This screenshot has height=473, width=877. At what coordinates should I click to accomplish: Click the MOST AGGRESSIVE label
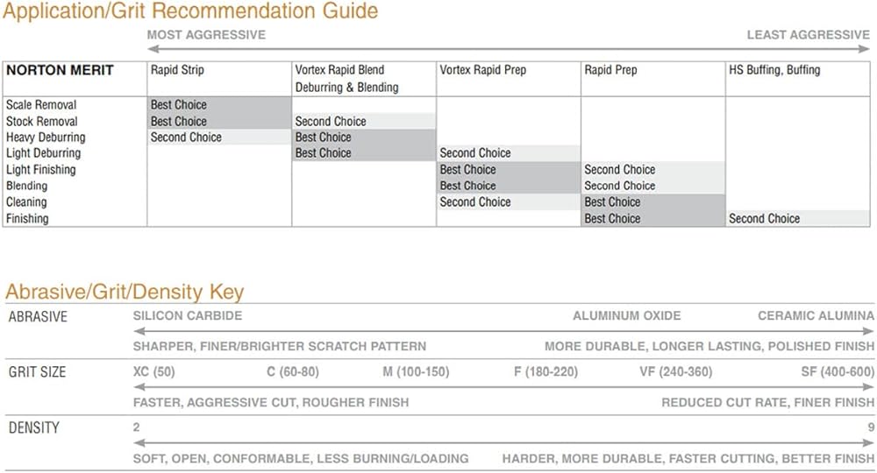click(x=206, y=35)
